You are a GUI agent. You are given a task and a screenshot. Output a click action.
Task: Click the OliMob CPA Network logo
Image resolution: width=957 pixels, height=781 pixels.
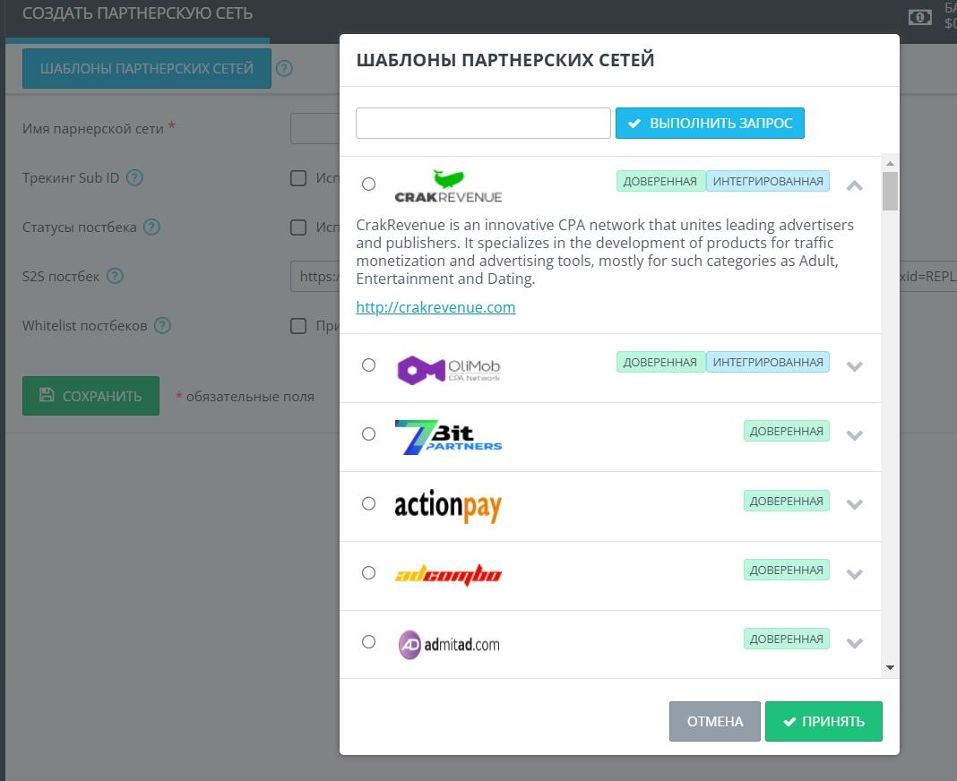tap(448, 369)
